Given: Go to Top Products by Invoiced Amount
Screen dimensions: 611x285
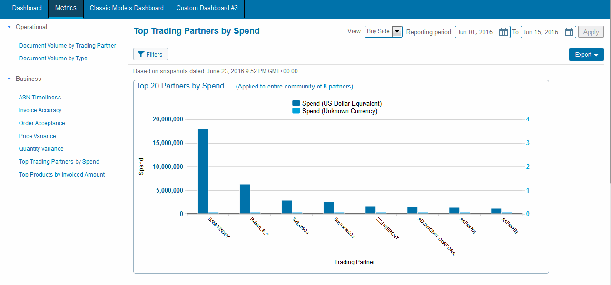Looking at the screenshot, I should (62, 175).
